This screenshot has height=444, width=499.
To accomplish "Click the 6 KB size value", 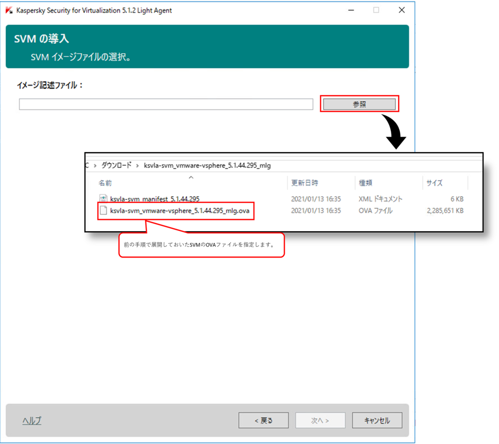I will pyautogui.click(x=457, y=199).
